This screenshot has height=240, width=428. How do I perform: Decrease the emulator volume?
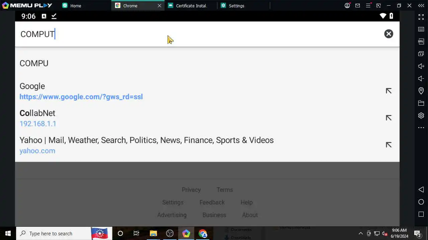click(x=421, y=78)
